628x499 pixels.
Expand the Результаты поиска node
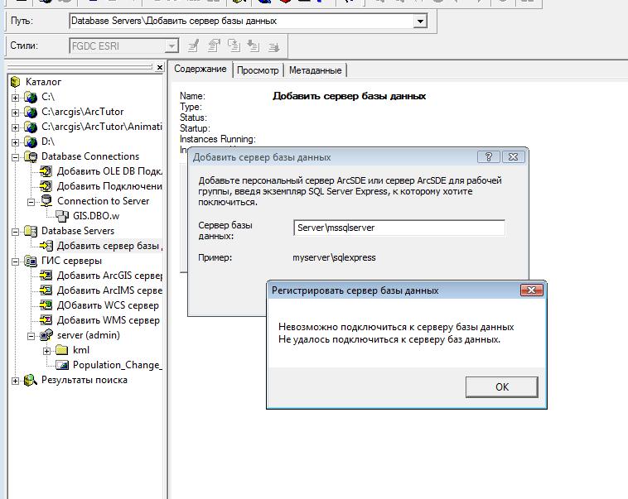click(15, 381)
